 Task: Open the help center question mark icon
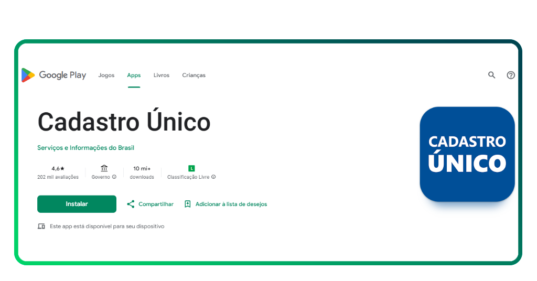point(511,75)
